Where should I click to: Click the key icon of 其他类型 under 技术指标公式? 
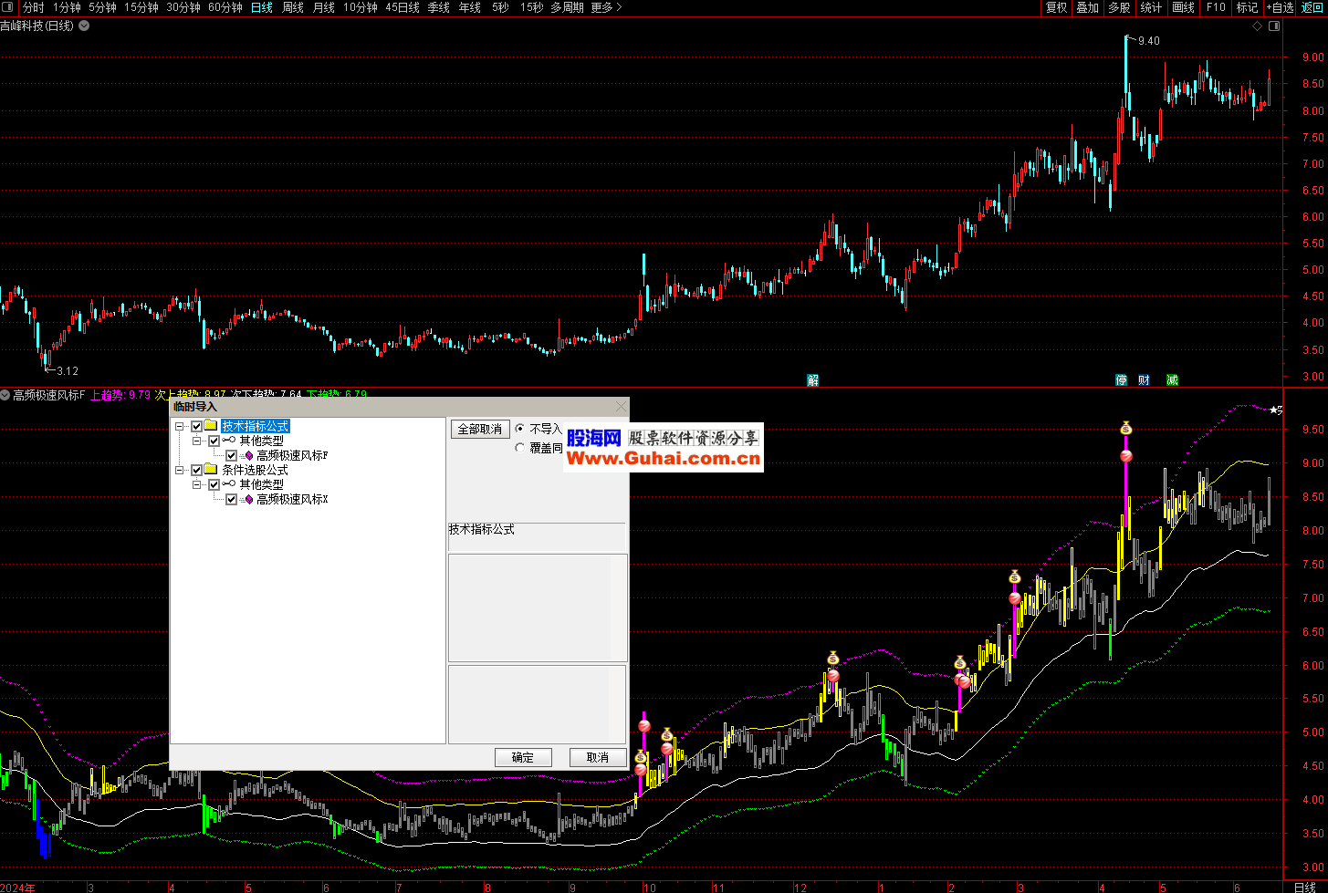click(x=228, y=441)
